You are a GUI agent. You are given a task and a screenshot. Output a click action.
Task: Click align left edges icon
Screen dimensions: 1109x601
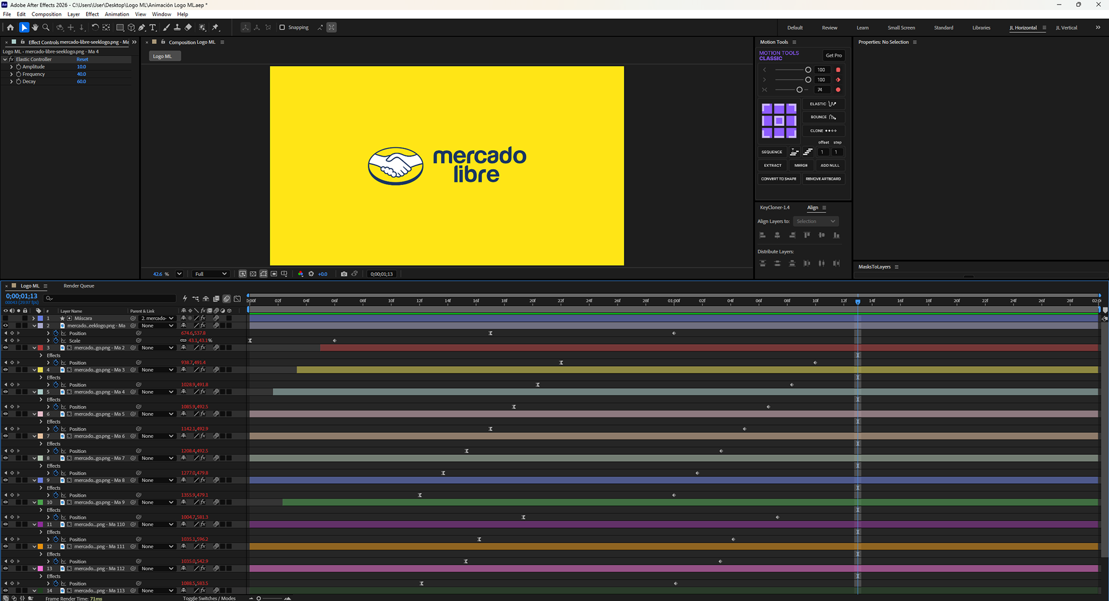(762, 236)
